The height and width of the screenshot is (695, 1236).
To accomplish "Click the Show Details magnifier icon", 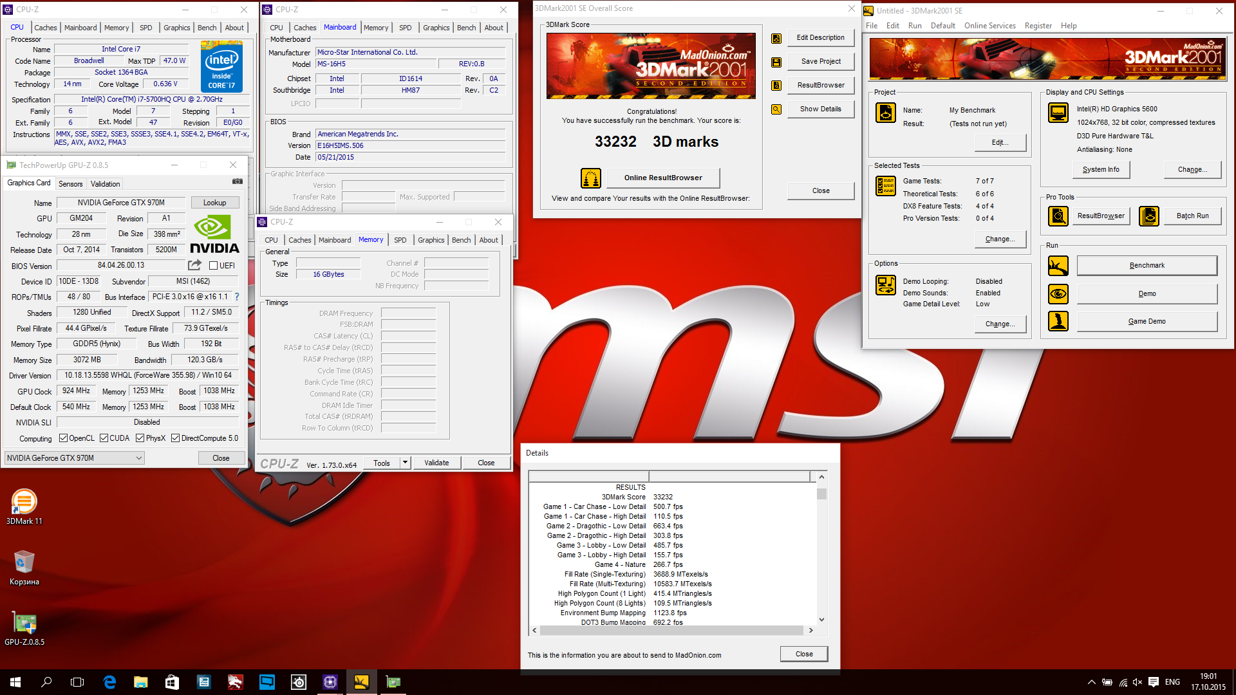I will click(776, 109).
